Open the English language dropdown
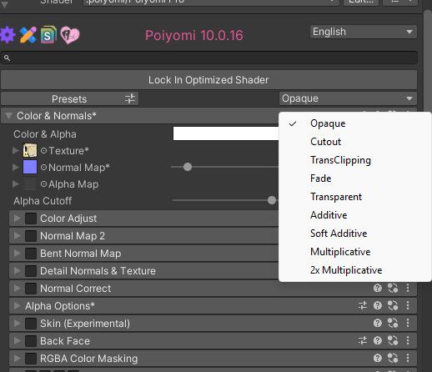Image resolution: width=432 pixels, height=372 pixels. [x=363, y=32]
